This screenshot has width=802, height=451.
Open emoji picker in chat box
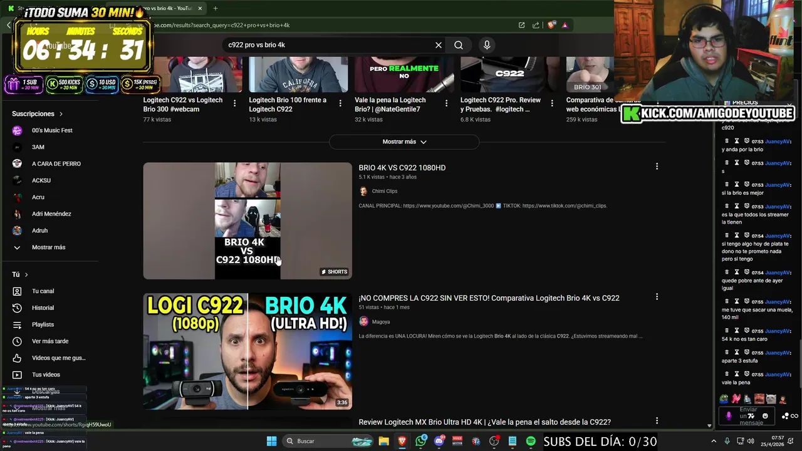click(765, 416)
